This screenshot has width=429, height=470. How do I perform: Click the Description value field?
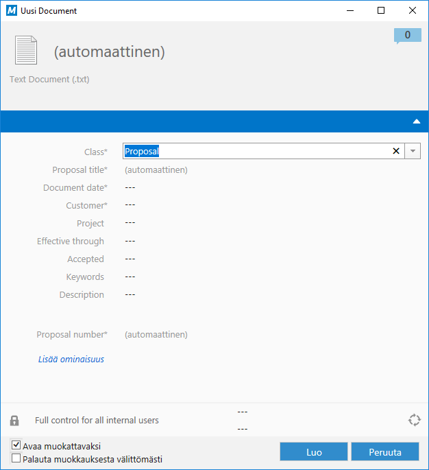[130, 294]
